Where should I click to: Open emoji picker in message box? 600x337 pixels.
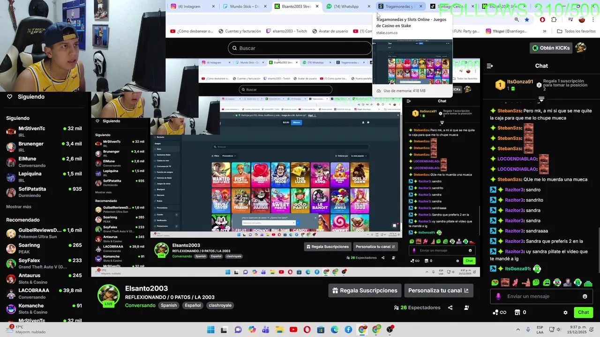tap(585, 296)
